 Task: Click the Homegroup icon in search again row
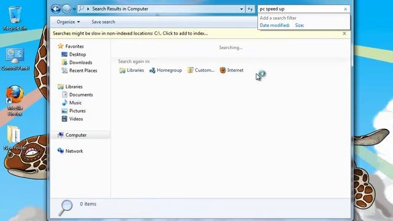coord(152,71)
